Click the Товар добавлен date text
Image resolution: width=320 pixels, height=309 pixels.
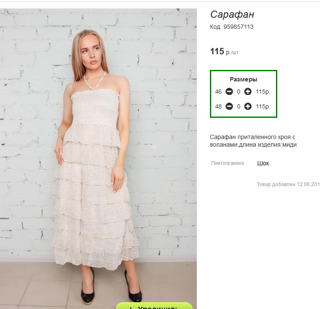click(288, 184)
